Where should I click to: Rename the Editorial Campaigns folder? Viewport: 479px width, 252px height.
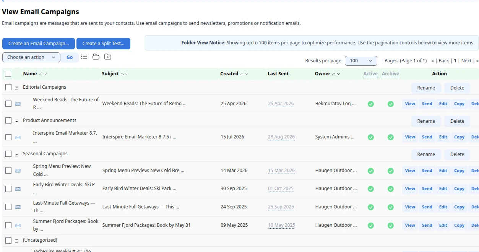click(x=426, y=88)
